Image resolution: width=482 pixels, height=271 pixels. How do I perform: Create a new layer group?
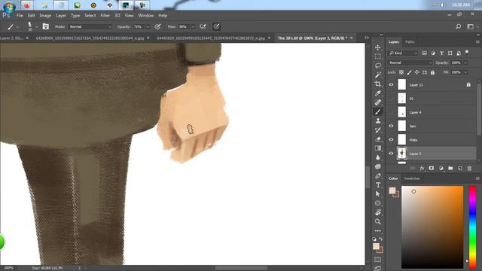click(450, 169)
